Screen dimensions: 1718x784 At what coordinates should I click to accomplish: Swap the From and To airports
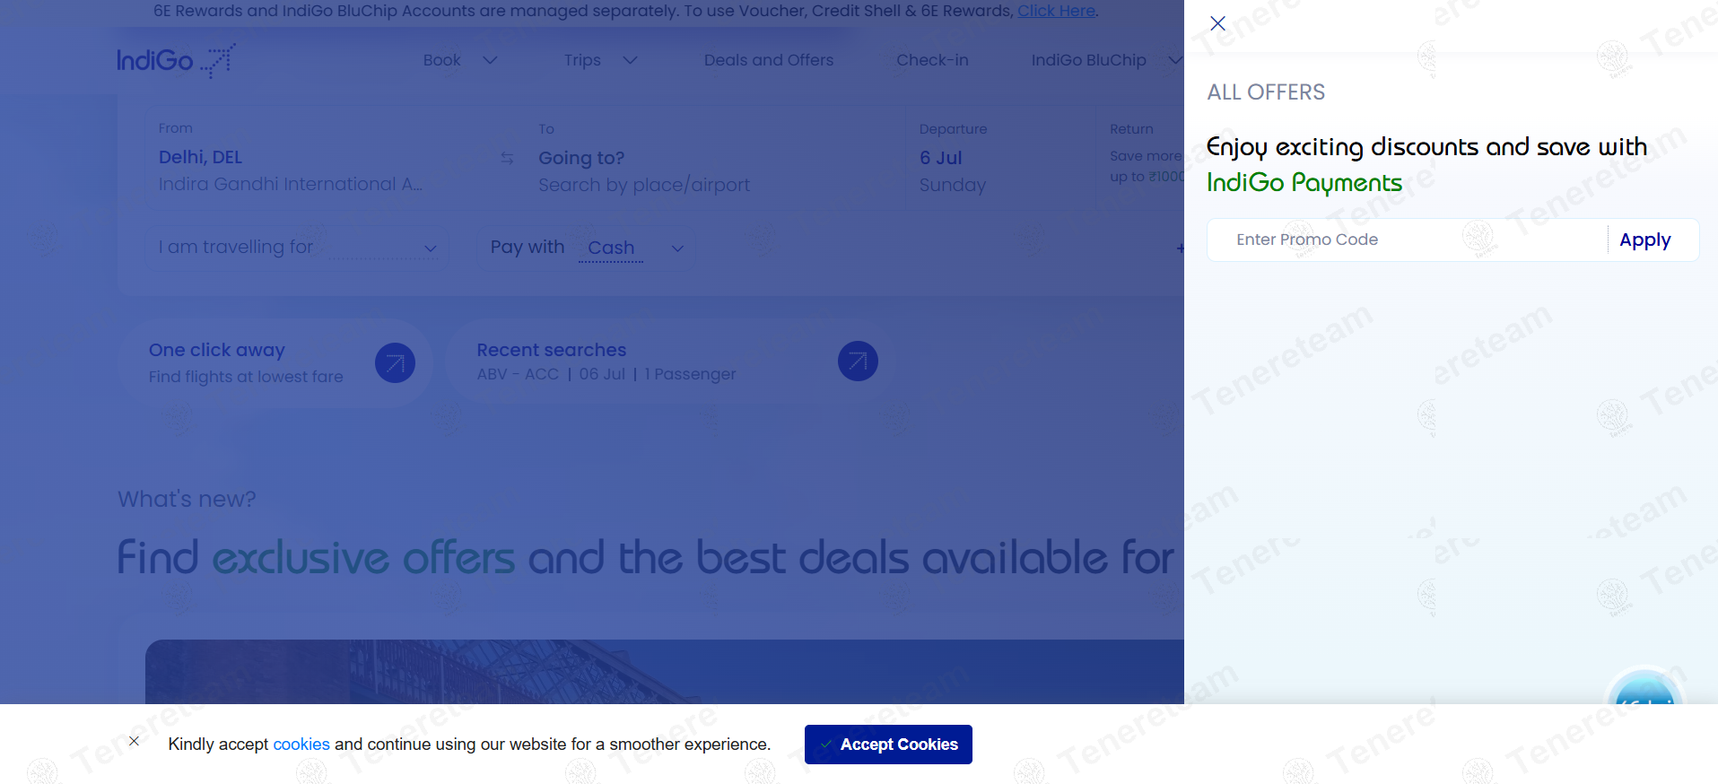[507, 158]
